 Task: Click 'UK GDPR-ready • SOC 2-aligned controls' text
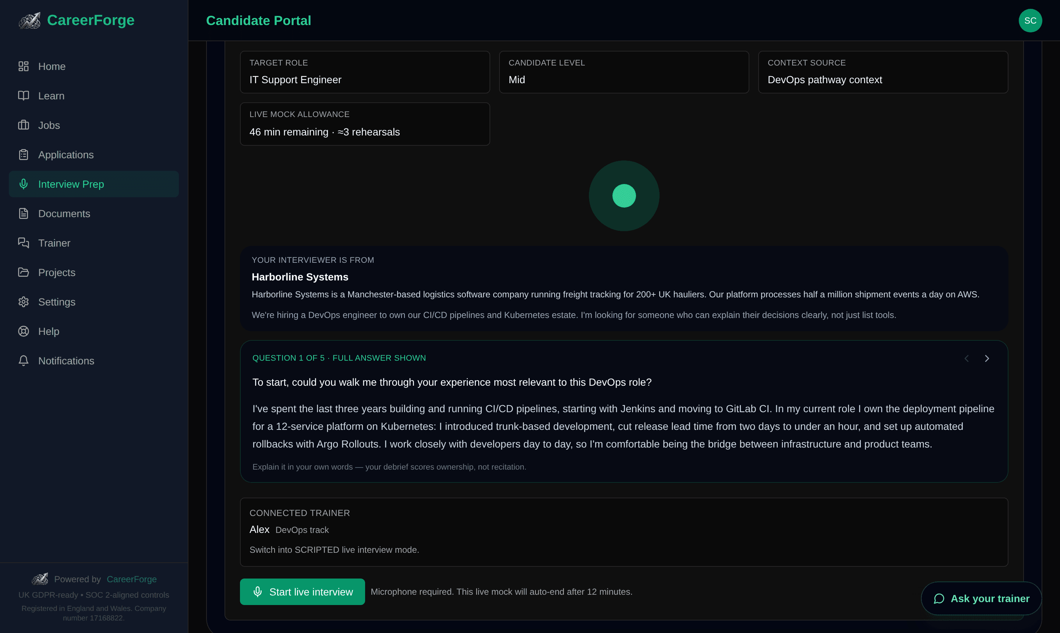(x=94, y=595)
